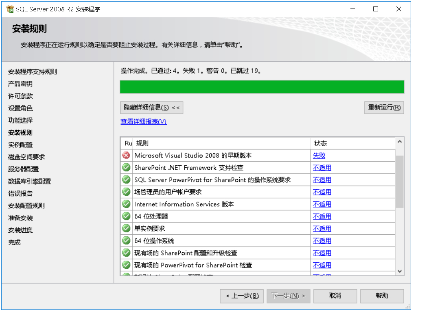Click the 状态 column header
The width and height of the screenshot is (431, 320).
(353, 143)
